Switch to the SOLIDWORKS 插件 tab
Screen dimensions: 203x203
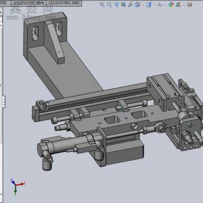[28, 3]
